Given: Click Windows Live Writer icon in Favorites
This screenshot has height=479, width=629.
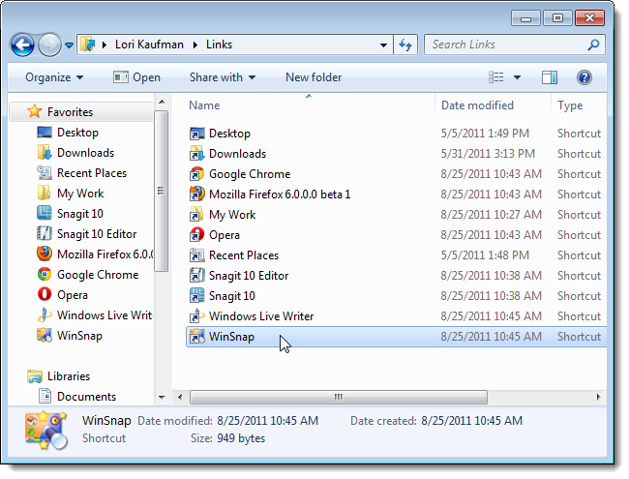Looking at the screenshot, I should click(45, 315).
